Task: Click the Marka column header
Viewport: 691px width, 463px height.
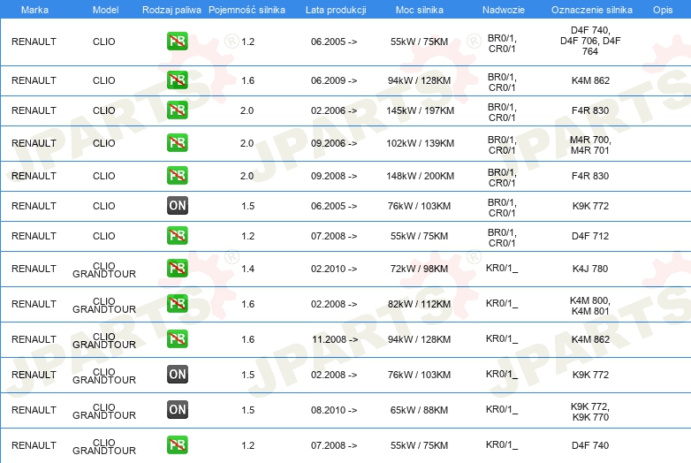Action: 34,10
